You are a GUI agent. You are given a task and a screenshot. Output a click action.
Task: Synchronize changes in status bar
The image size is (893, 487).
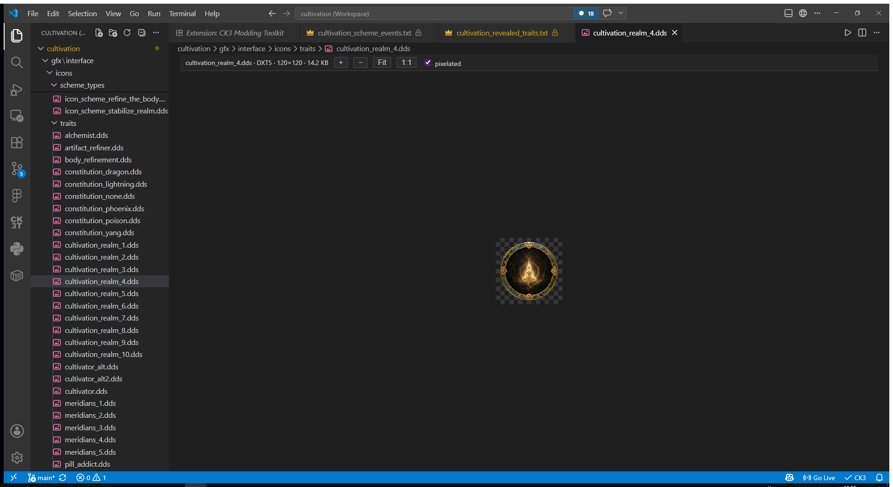pyautogui.click(x=63, y=478)
